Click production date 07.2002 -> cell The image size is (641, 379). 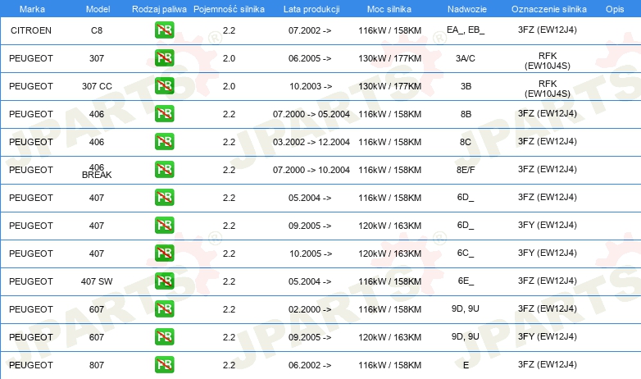310,30
